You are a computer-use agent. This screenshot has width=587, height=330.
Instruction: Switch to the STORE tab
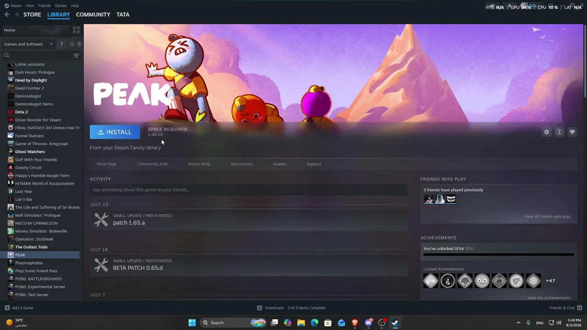[x=32, y=15]
